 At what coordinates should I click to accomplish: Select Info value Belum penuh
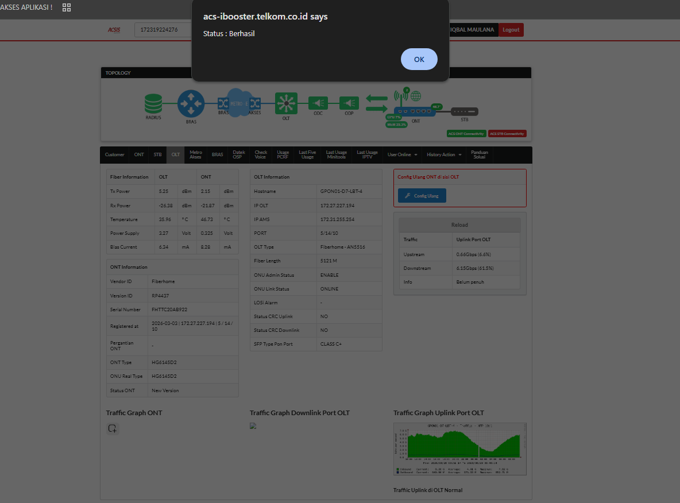tap(470, 283)
